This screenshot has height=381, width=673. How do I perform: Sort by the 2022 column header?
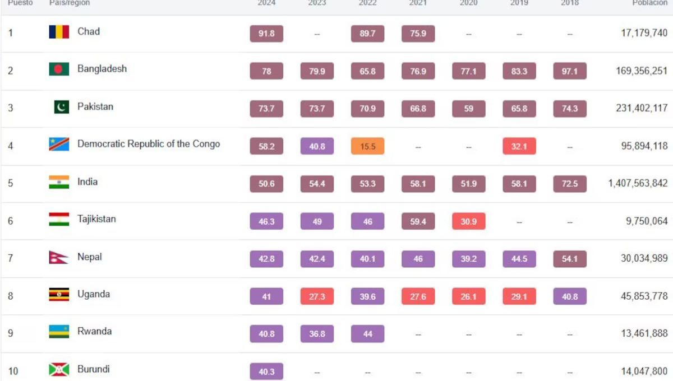367,3
